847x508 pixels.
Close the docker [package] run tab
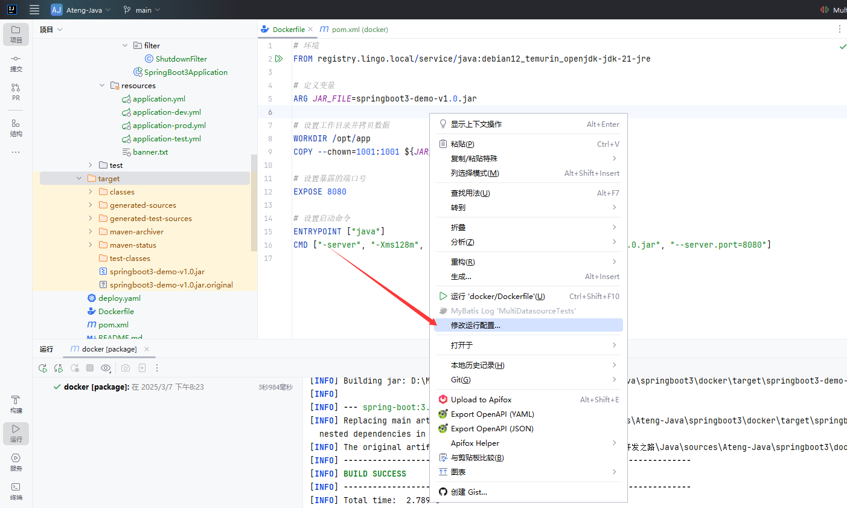tap(147, 349)
